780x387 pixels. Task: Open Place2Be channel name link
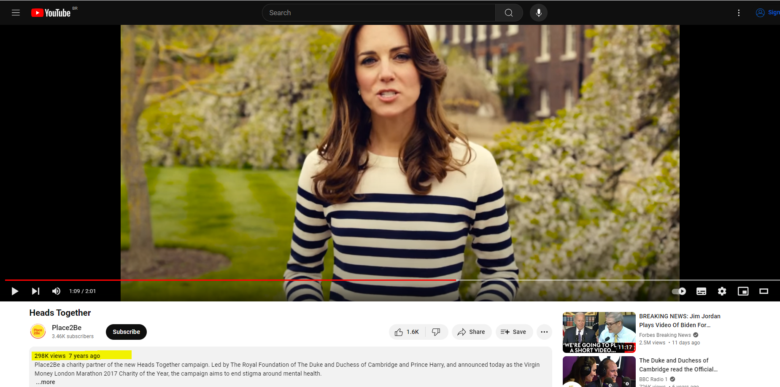(x=67, y=328)
